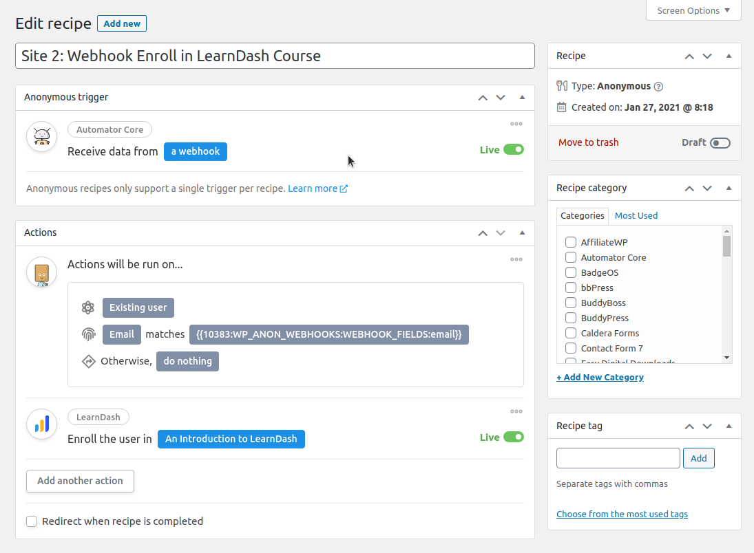The width and height of the screenshot is (754, 553).
Task: Collapse the Actions panel
Action: click(x=522, y=233)
